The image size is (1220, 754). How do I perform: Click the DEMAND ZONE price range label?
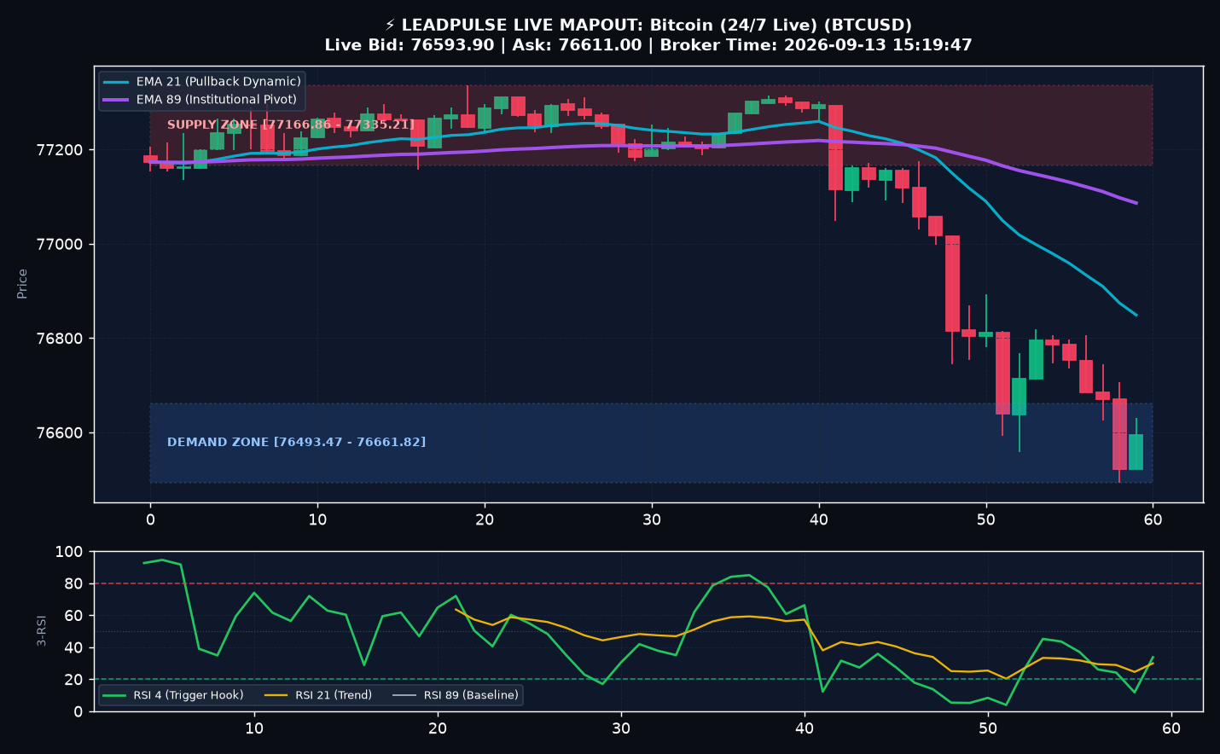296,442
